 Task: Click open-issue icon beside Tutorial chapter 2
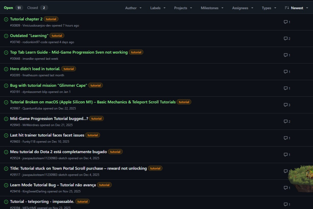coord(6,19)
